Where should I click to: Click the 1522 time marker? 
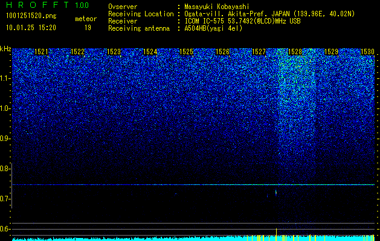point(77,52)
